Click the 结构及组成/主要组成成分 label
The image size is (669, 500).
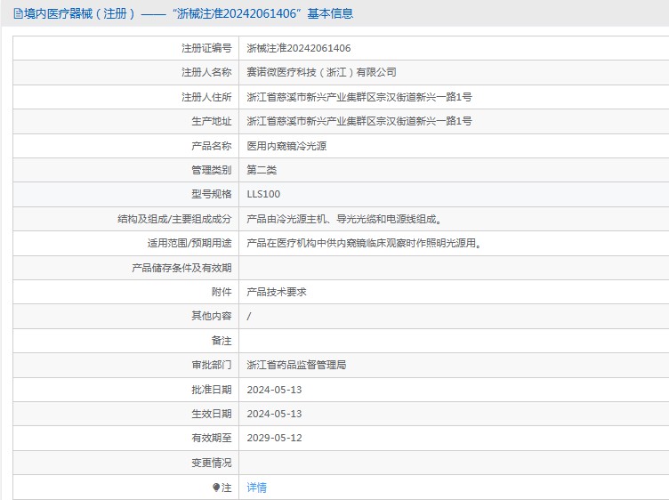pyautogui.click(x=174, y=219)
